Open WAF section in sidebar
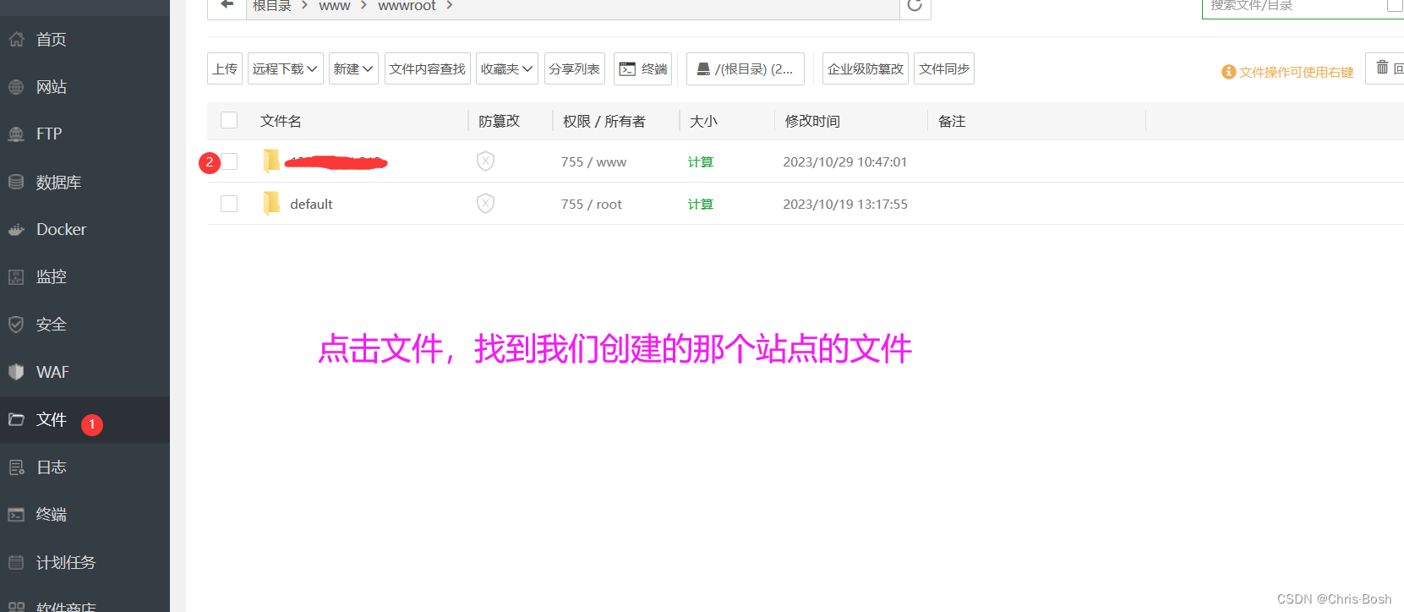Screen dimensions: 1404x612 [52, 372]
